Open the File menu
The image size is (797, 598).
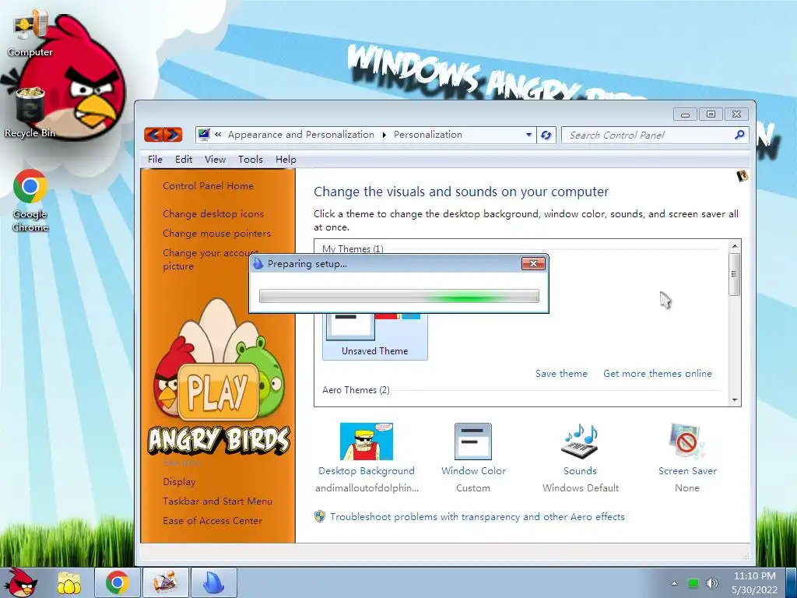tap(155, 159)
